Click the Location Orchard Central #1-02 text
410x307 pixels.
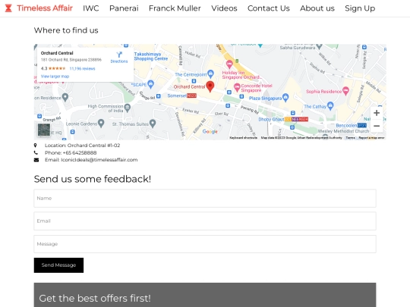tap(82, 146)
